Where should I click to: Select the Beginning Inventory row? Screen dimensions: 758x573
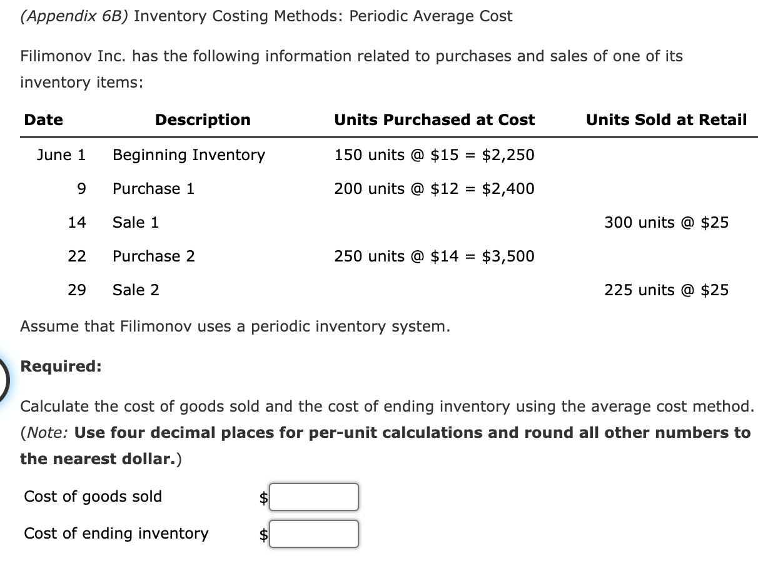coord(188,155)
